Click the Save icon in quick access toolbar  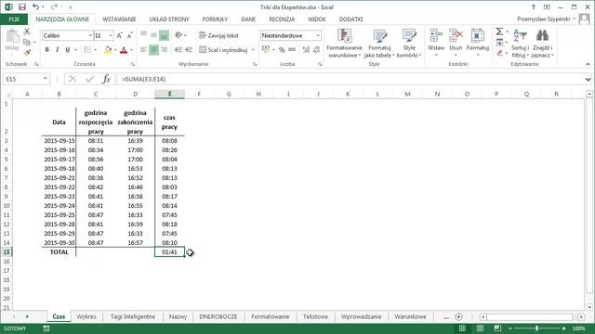pos(22,6)
